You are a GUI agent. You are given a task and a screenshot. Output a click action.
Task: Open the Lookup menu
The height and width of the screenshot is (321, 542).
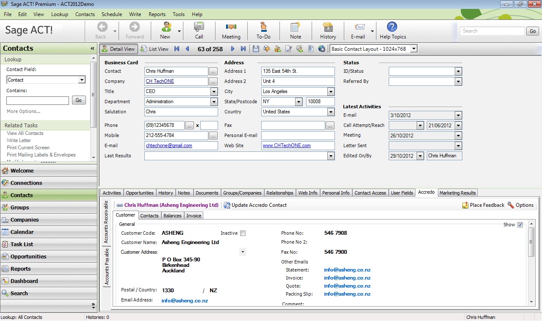[x=59, y=14]
